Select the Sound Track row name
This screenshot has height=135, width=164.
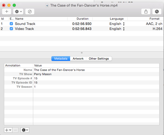coord(25,24)
